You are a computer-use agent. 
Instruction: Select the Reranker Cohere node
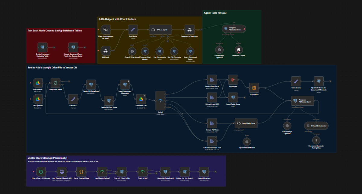239,50
